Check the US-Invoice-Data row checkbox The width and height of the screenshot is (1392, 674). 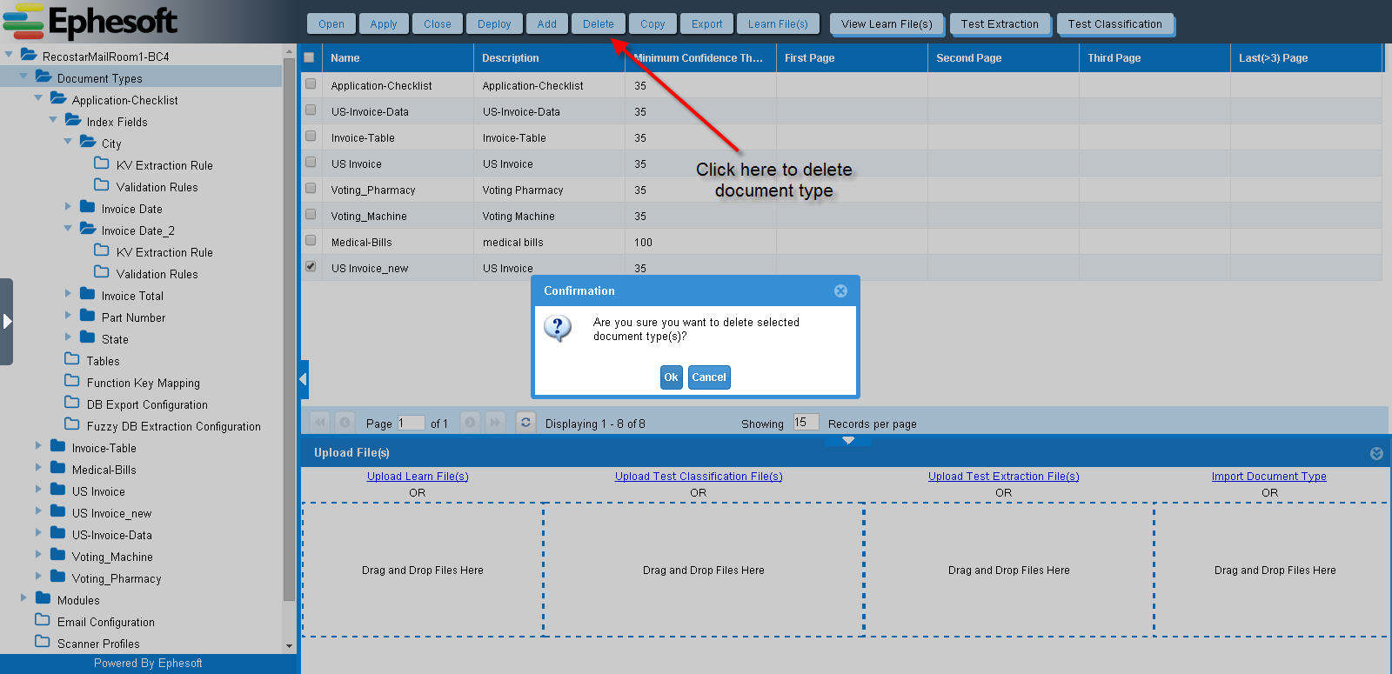(311, 110)
